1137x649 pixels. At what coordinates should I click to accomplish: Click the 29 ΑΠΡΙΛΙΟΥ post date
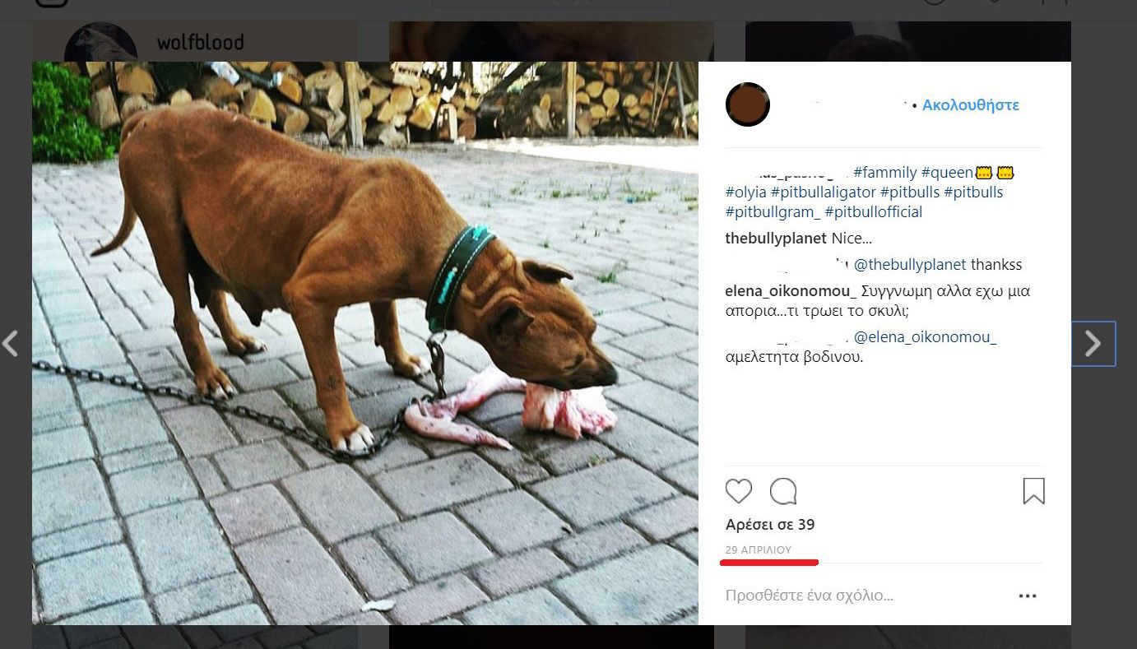pyautogui.click(x=758, y=549)
